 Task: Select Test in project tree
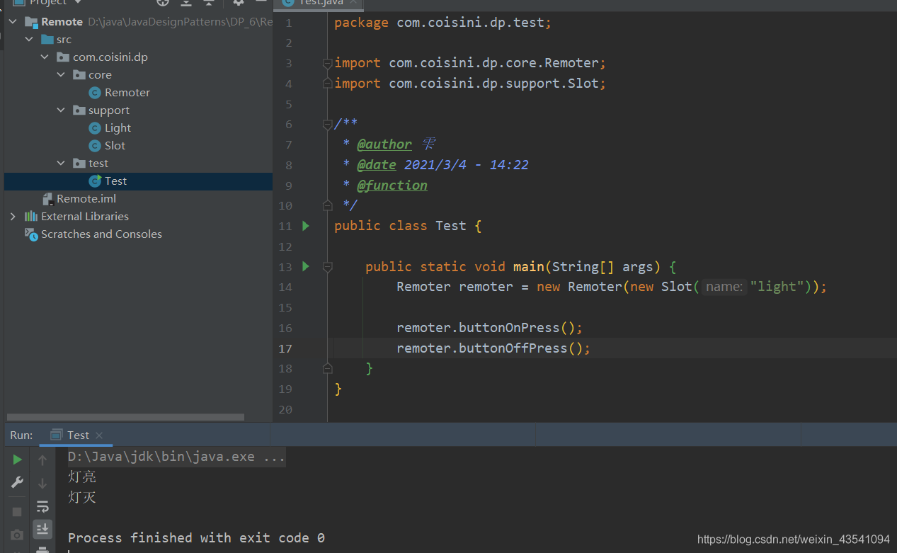coord(115,181)
